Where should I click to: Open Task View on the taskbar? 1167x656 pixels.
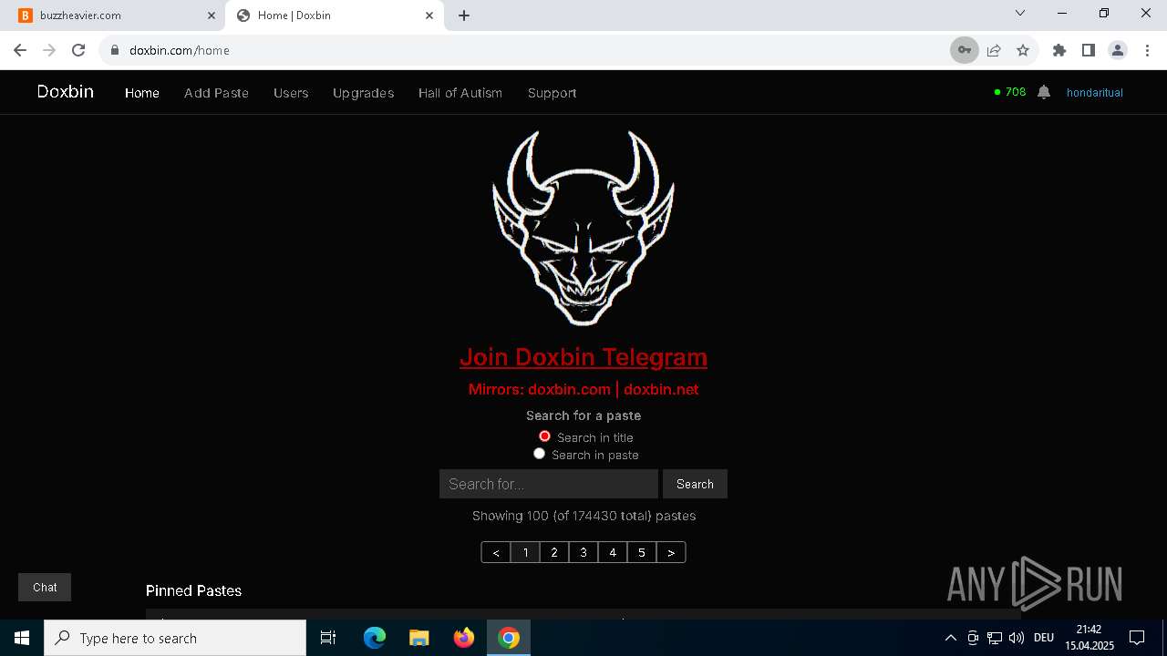(328, 638)
